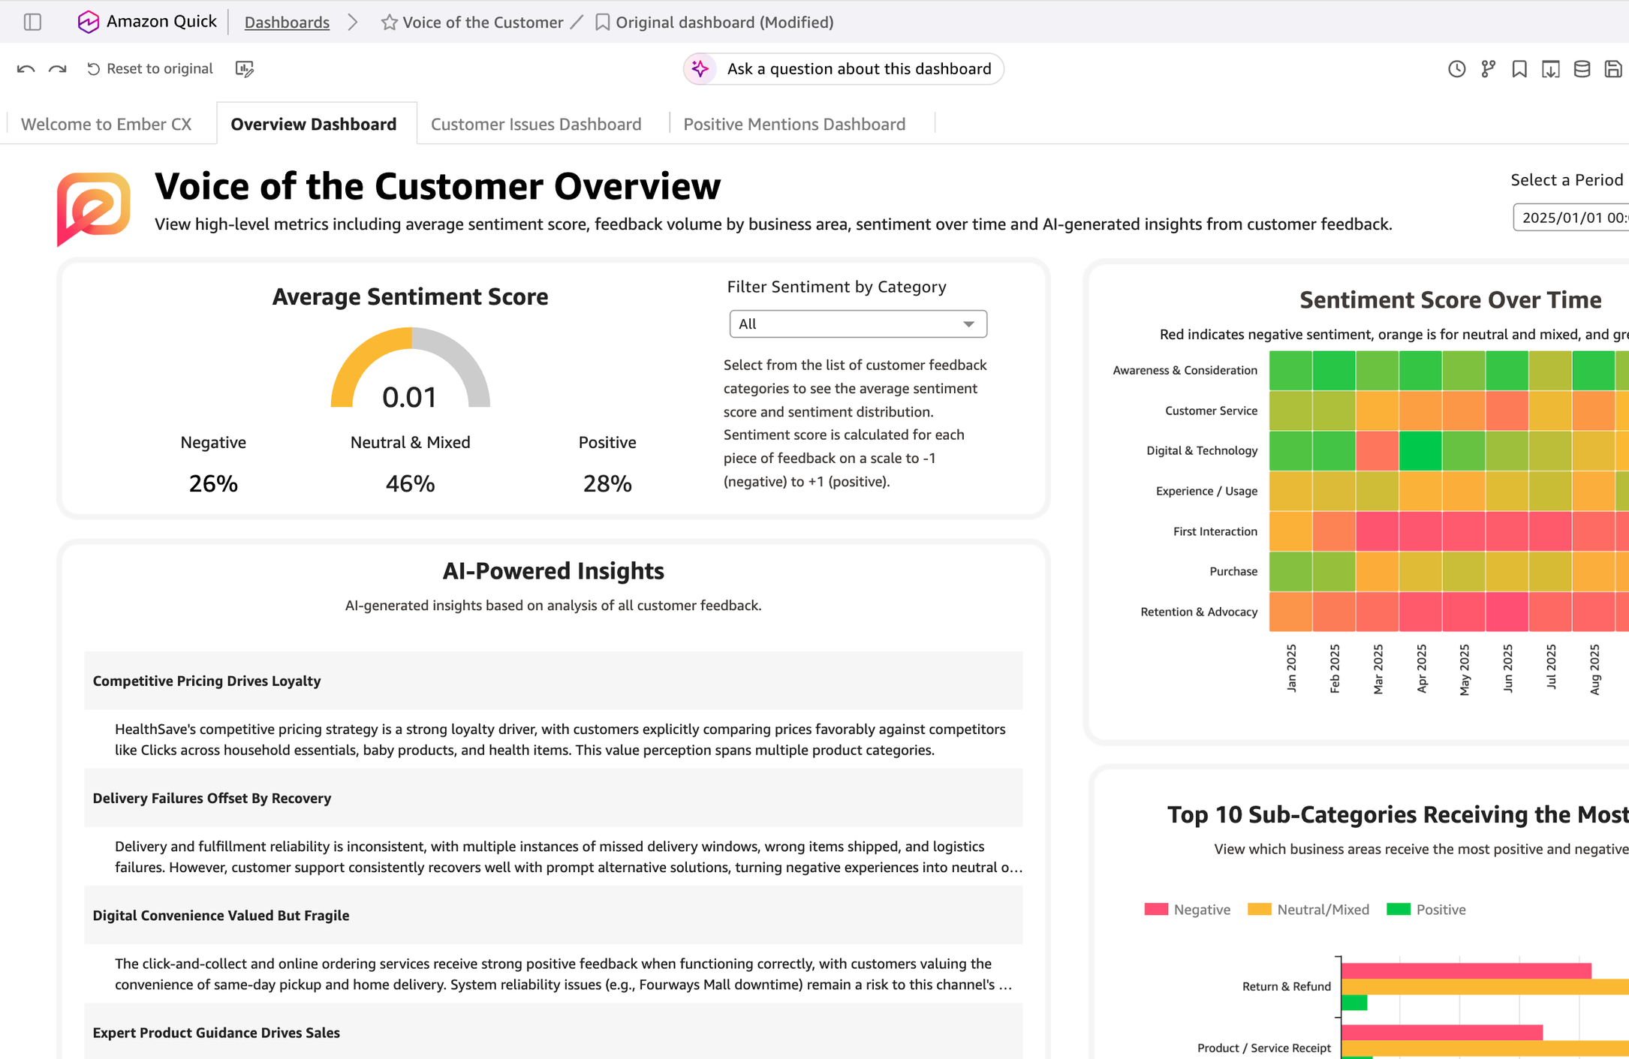Toggle the left sidebar panel icon

click(x=32, y=22)
